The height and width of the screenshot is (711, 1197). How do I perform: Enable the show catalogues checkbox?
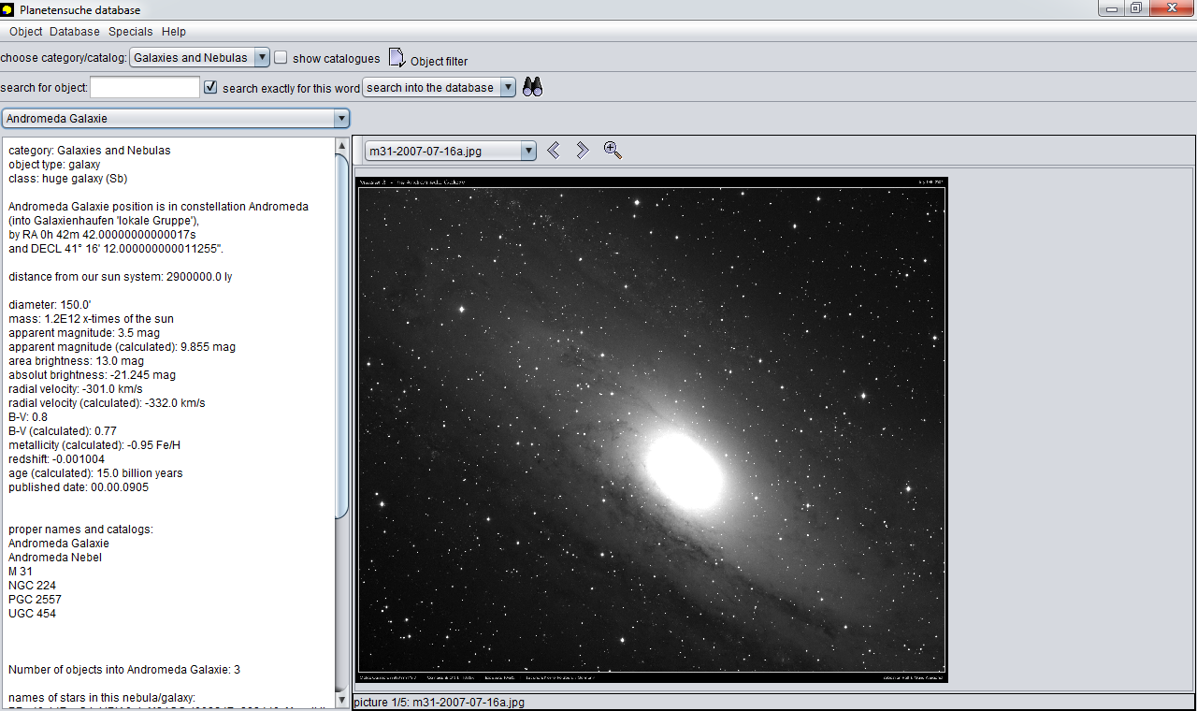pos(281,57)
